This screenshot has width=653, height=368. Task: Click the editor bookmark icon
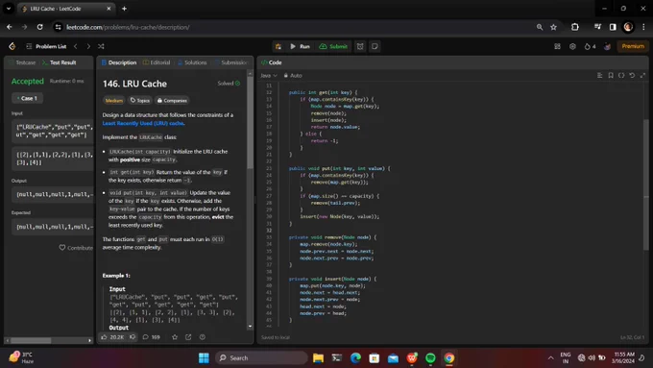(611, 76)
